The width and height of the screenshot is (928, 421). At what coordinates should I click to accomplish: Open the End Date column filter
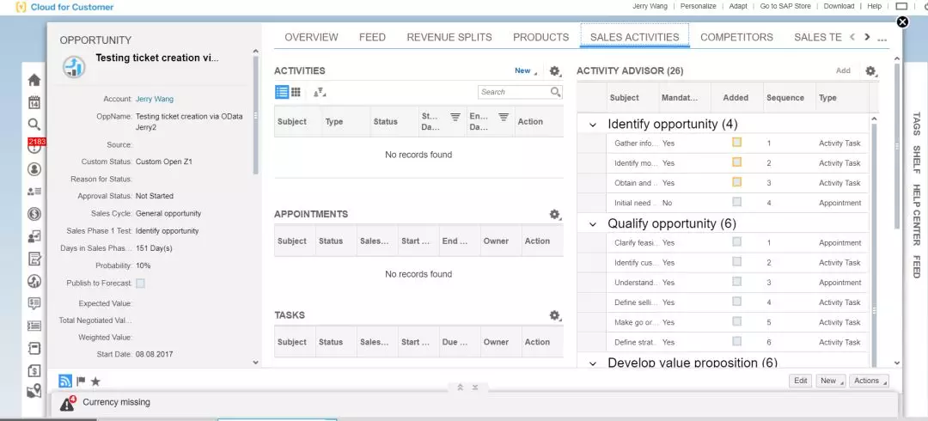pos(503,117)
